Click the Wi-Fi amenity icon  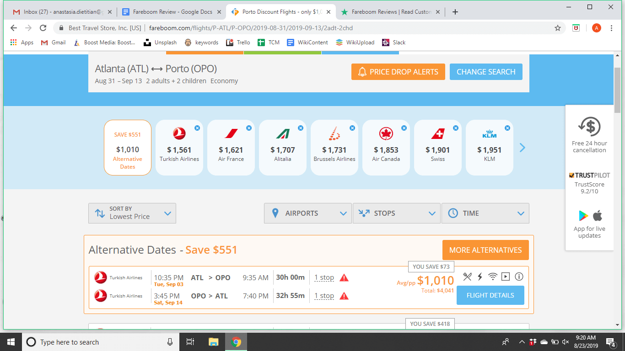point(493,277)
